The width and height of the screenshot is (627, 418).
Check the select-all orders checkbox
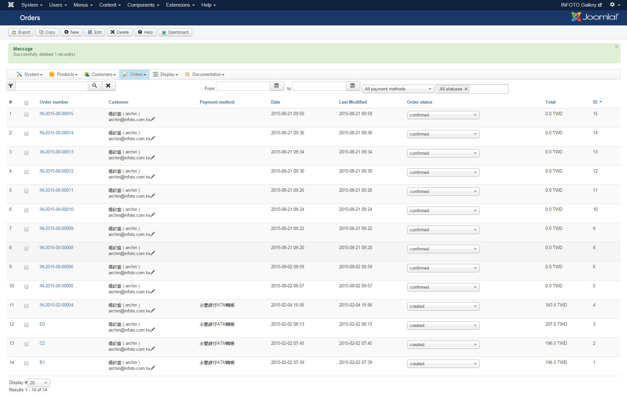pos(26,103)
